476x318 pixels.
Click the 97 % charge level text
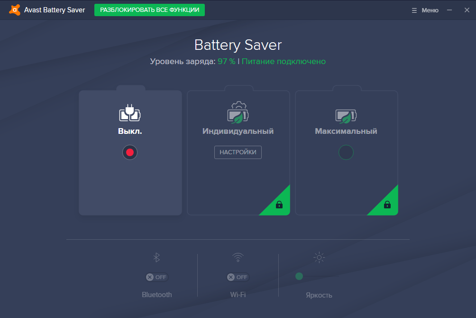(227, 61)
